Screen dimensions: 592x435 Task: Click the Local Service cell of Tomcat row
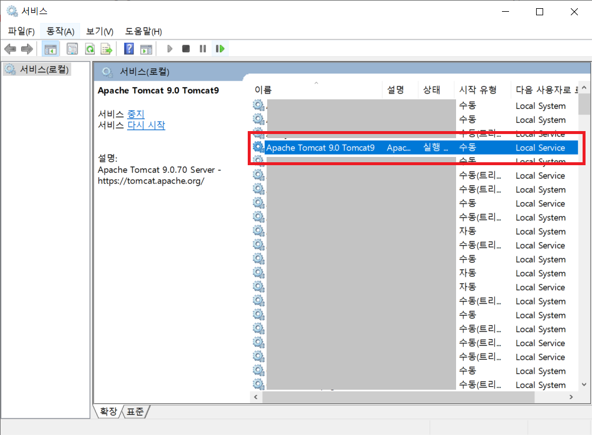540,148
